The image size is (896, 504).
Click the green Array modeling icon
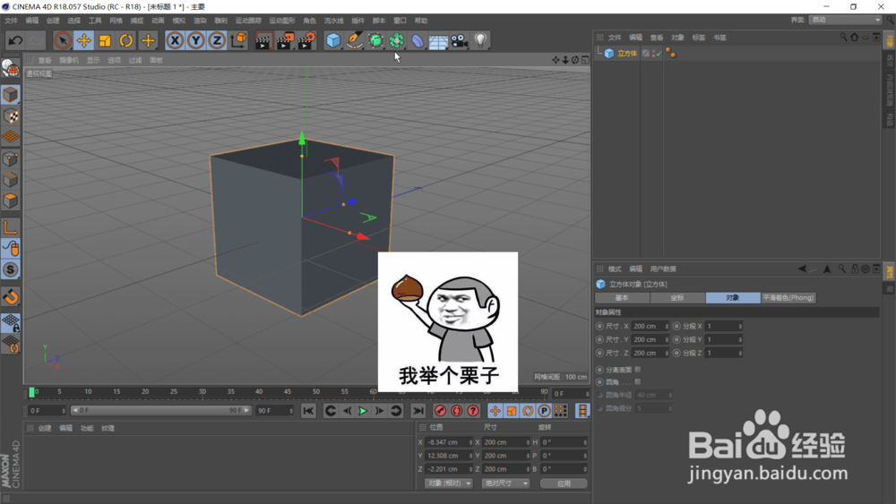point(397,40)
